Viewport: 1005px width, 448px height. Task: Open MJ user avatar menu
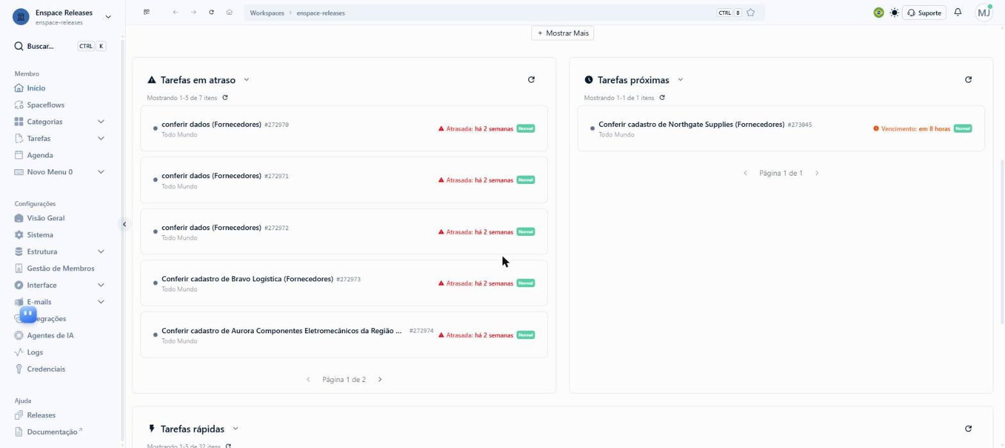pyautogui.click(x=983, y=12)
